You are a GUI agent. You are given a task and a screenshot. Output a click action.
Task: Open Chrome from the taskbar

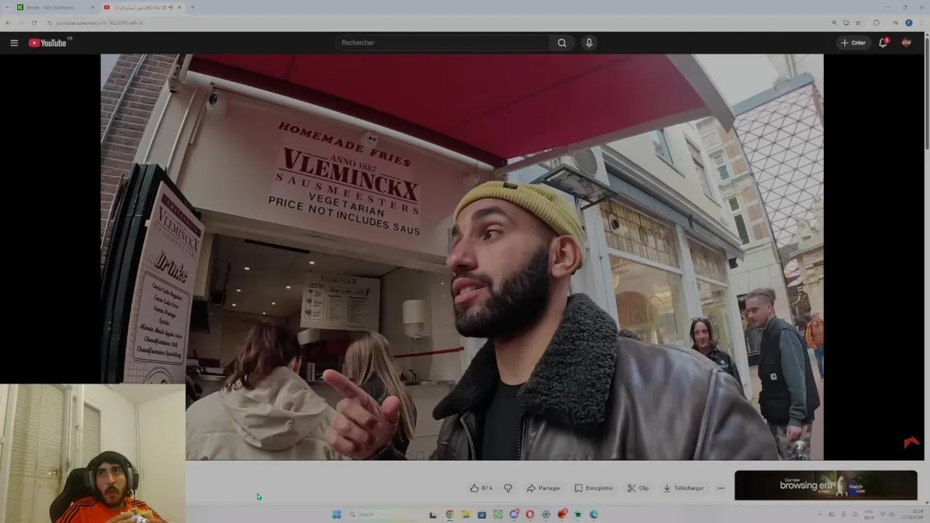tap(450, 514)
